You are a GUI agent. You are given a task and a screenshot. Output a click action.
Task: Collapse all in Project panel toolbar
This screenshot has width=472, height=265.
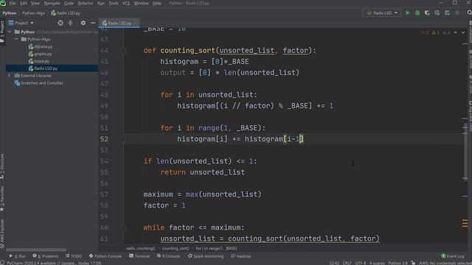[71, 23]
